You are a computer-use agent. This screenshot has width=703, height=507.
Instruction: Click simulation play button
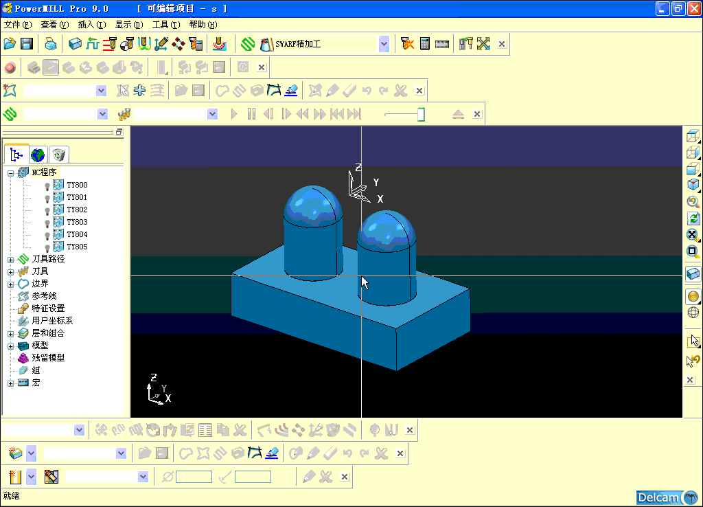(x=234, y=114)
